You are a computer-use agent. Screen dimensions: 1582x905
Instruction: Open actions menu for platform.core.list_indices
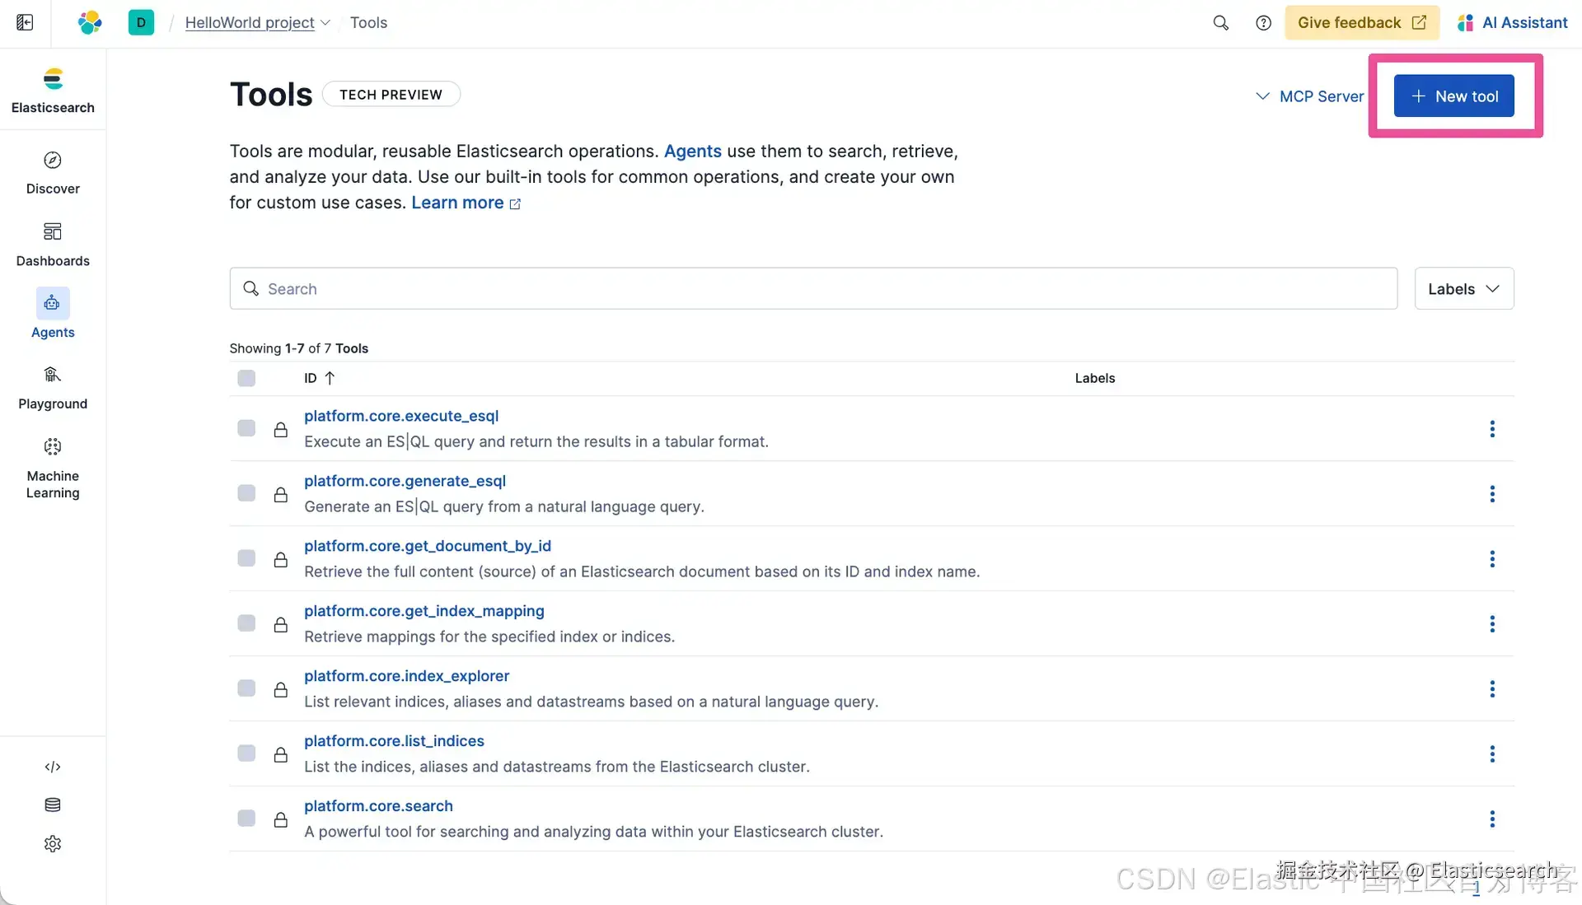click(1491, 753)
